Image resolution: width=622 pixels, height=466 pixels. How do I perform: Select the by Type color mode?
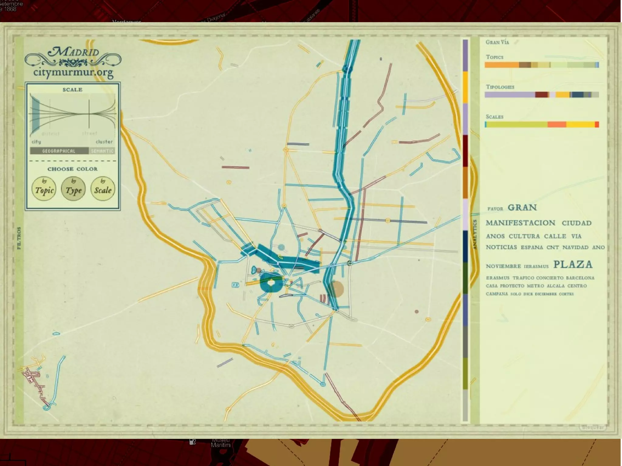(x=73, y=189)
